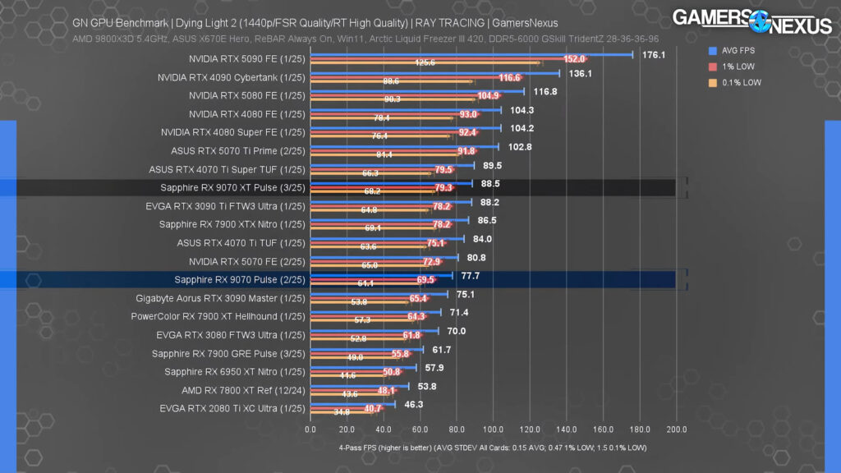
Task: Click the 136.1 average FPS value
Action: (581, 73)
